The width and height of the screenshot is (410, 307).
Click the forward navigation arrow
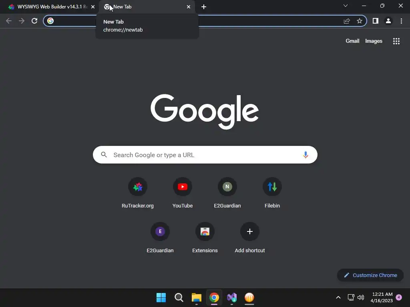22,21
